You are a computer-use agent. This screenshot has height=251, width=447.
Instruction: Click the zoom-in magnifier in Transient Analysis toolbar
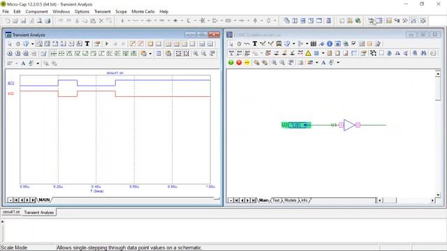(x=196, y=54)
